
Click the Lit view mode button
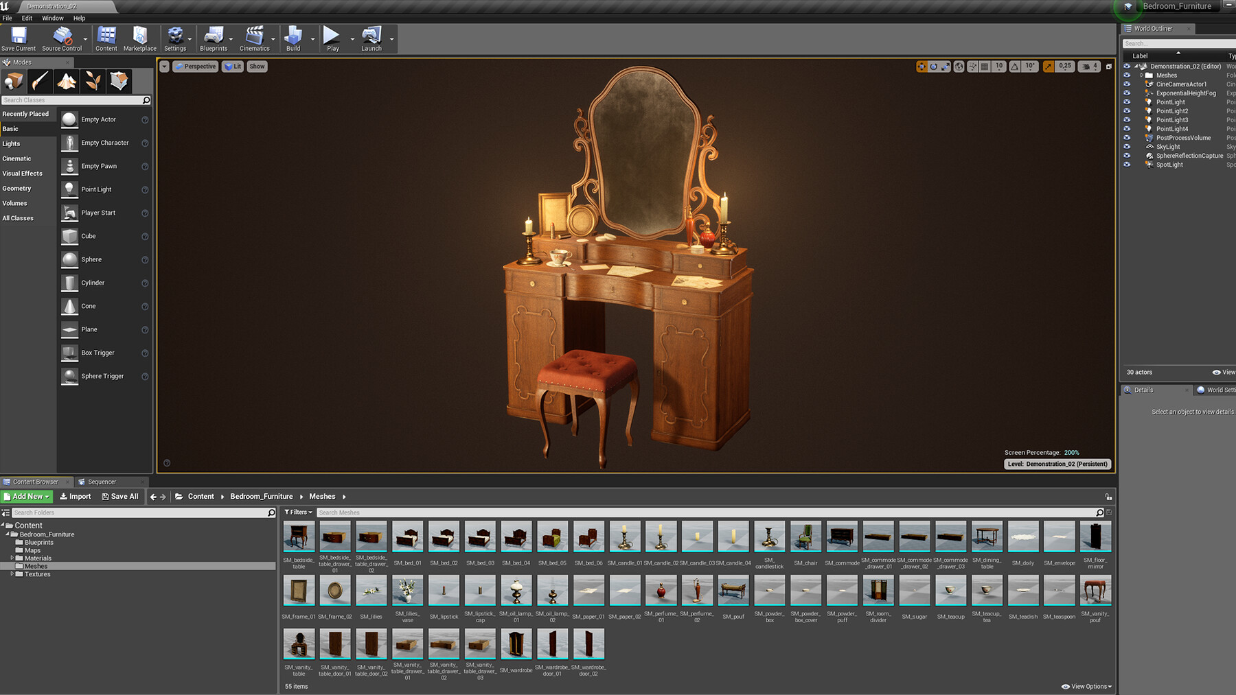(x=232, y=67)
